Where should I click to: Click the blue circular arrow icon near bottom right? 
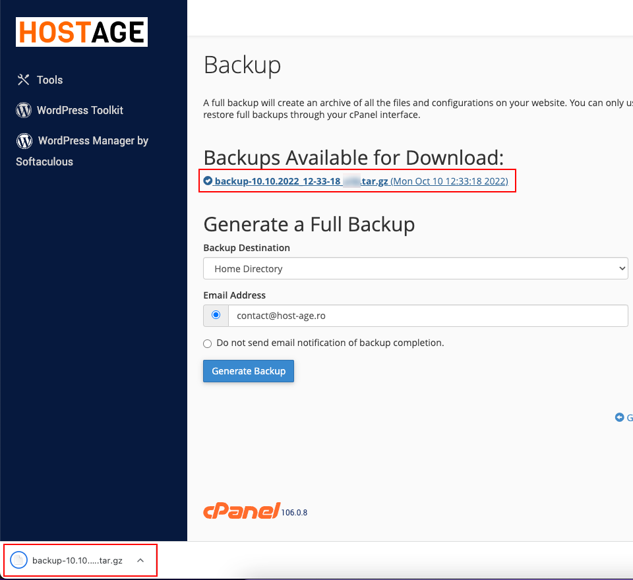[619, 417]
